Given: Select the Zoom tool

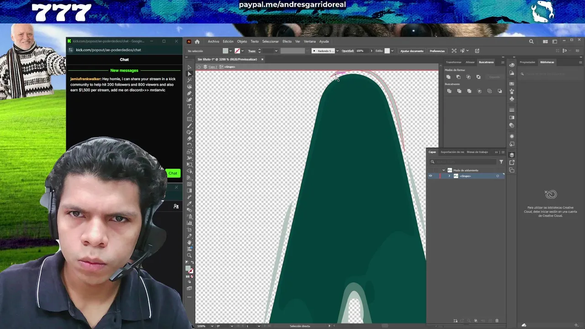Looking at the screenshot, I should click(190, 255).
